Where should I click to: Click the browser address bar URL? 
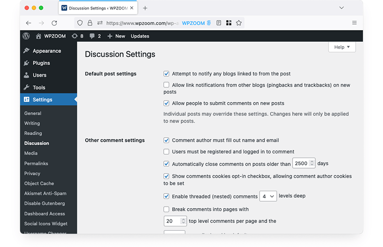coord(142,23)
